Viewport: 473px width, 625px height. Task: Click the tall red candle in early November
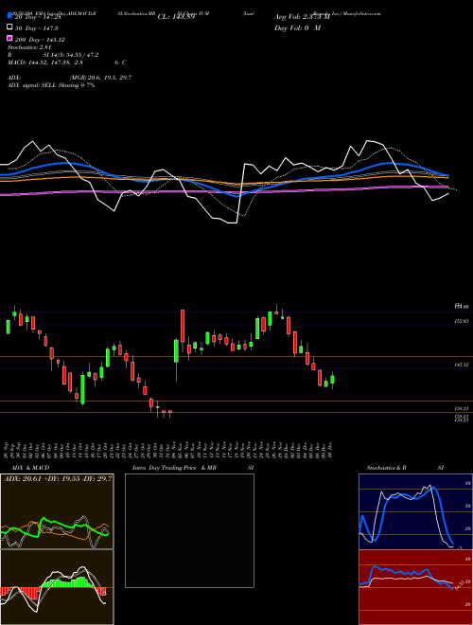(183, 326)
